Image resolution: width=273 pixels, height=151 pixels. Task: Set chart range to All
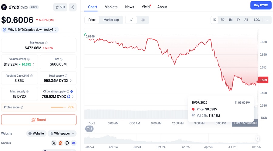246,20
